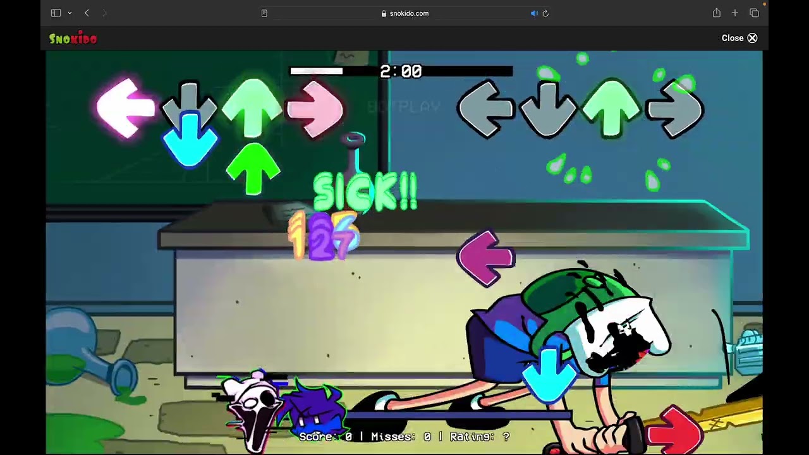Click the 127 combo counter
The image size is (809, 455).
324,236
